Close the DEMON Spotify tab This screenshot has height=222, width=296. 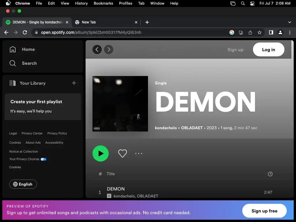point(67,22)
